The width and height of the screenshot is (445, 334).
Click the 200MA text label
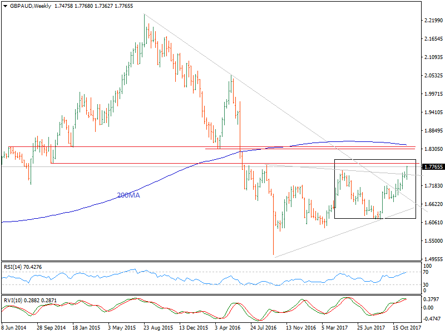pyautogui.click(x=128, y=195)
